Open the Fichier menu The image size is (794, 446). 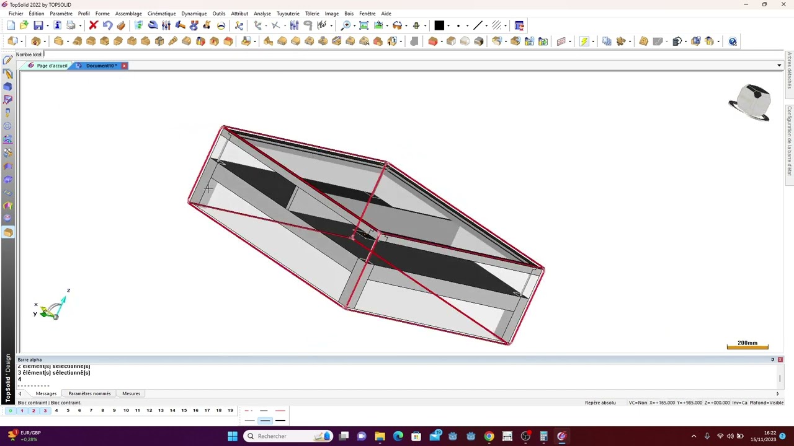[16, 14]
